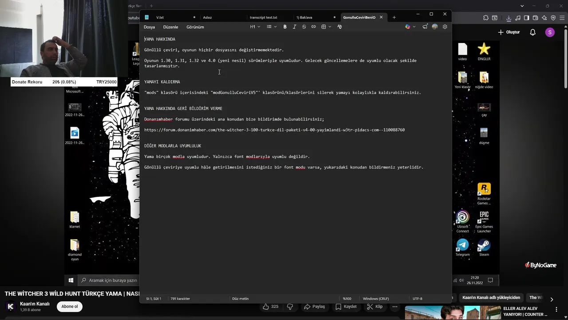Apply strikethrough formatting in Notepad

[x=304, y=27]
